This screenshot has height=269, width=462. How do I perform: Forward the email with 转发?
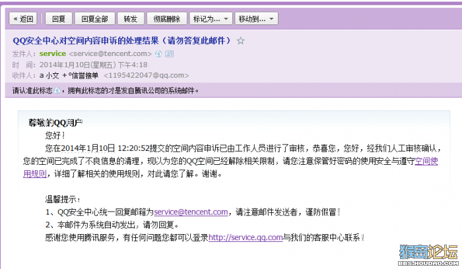131,19
